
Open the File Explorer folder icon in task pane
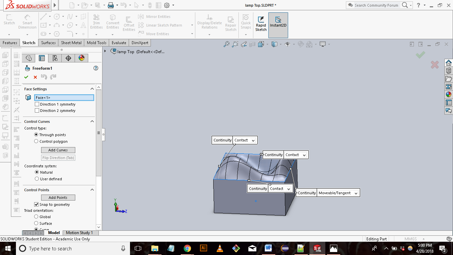[449, 79]
